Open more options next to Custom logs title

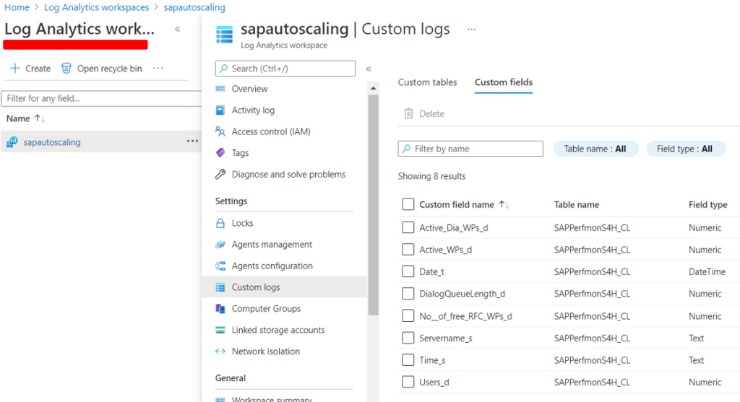[x=471, y=29]
